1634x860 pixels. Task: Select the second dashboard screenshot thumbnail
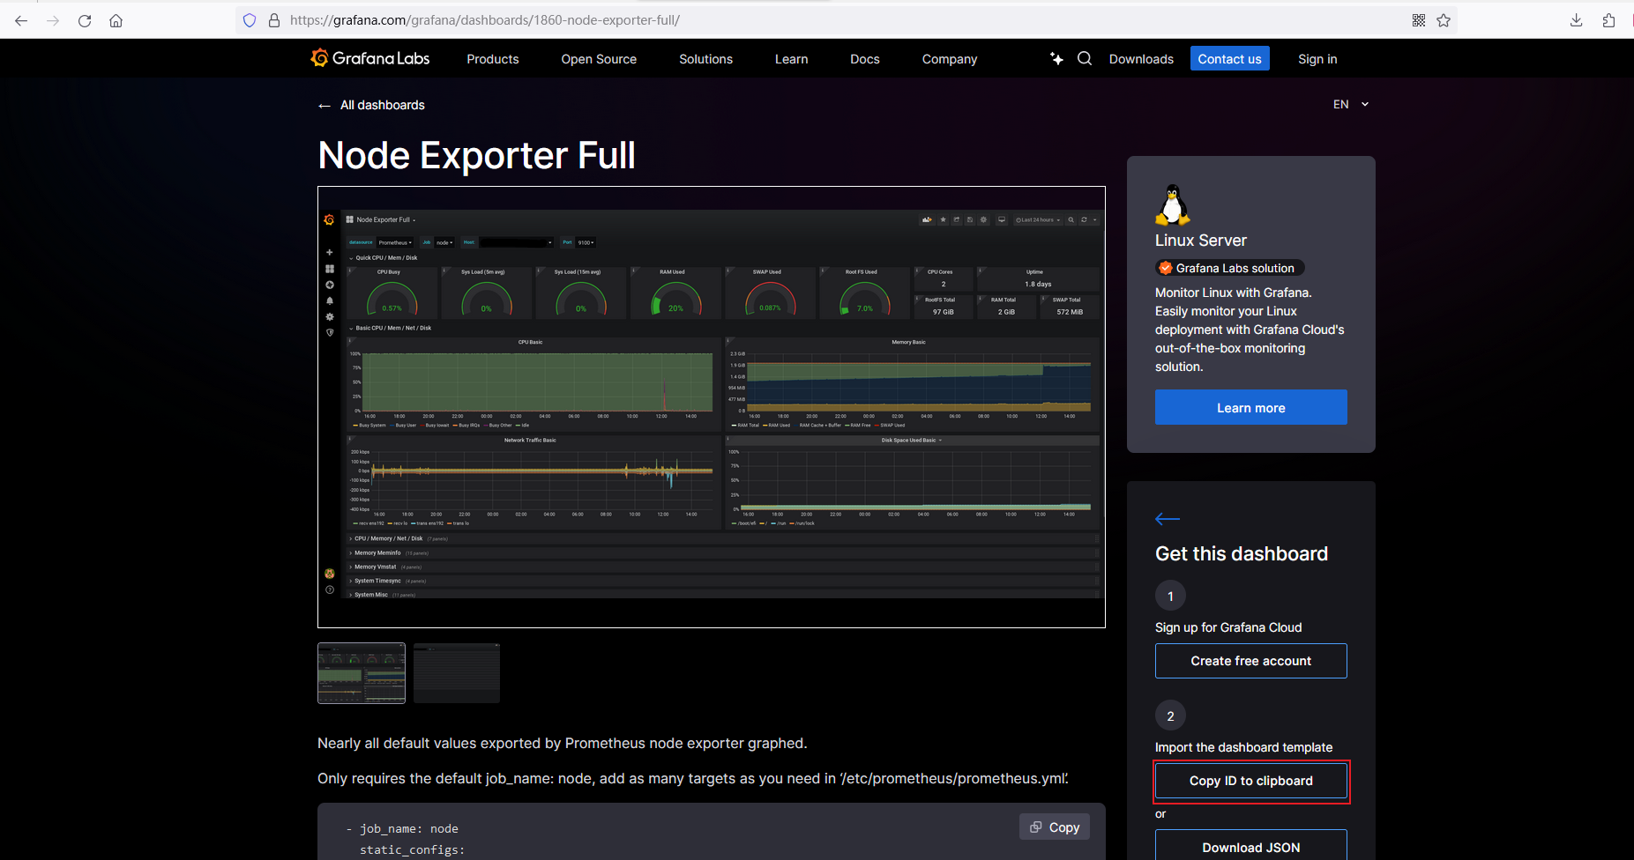click(x=457, y=673)
